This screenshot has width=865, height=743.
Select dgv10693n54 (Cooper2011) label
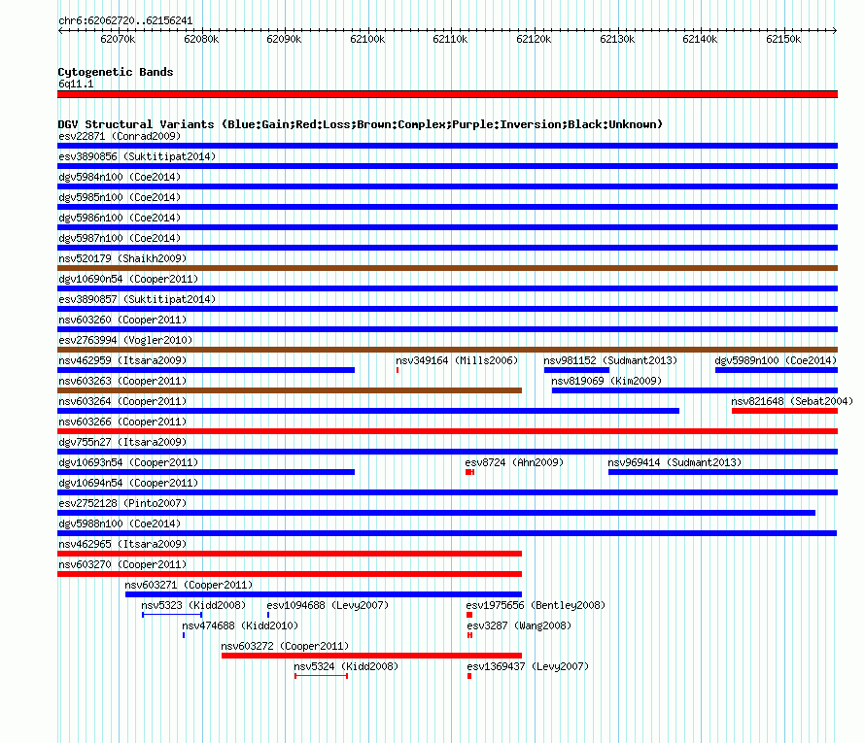128,462
